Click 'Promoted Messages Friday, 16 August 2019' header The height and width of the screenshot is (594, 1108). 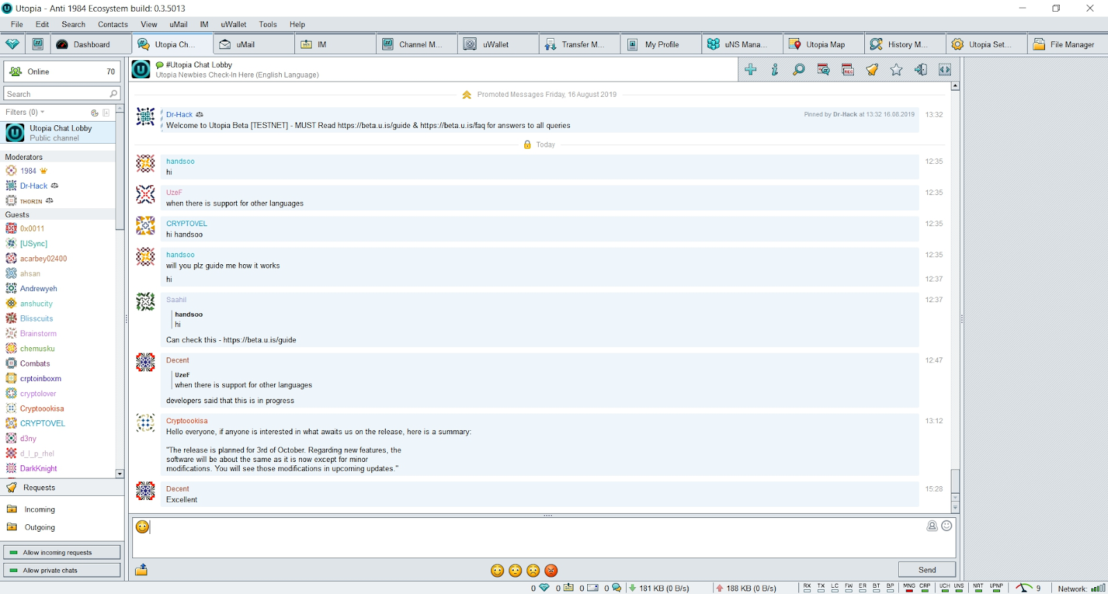click(546, 95)
